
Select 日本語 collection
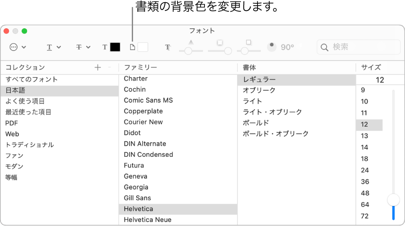click(60, 91)
